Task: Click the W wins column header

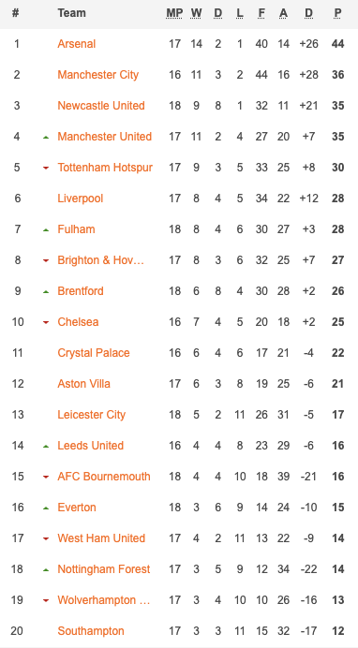Action: point(196,13)
